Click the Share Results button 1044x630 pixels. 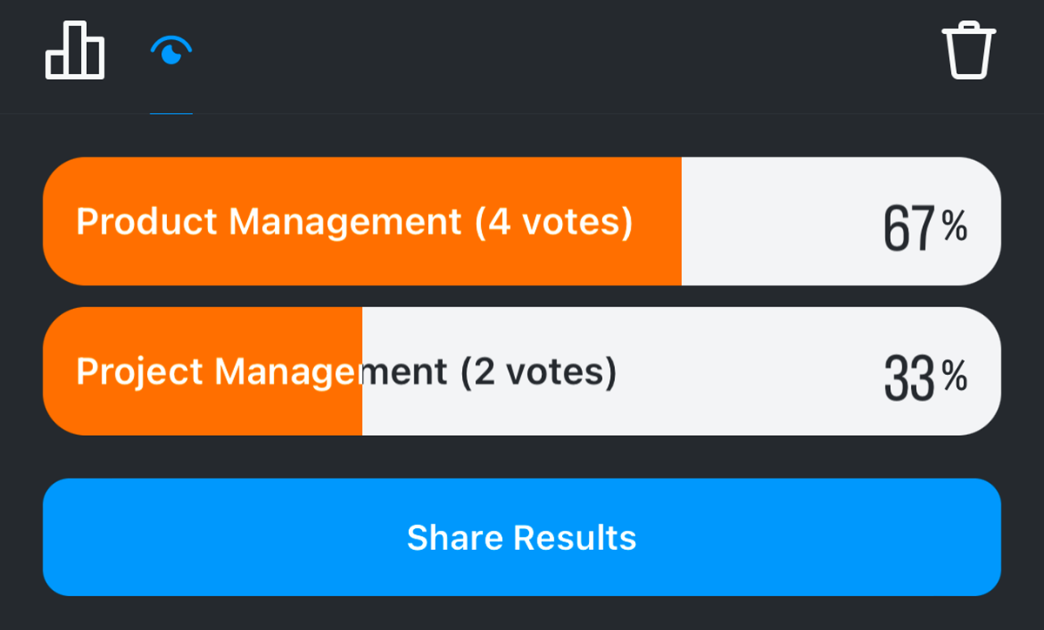[x=522, y=537]
